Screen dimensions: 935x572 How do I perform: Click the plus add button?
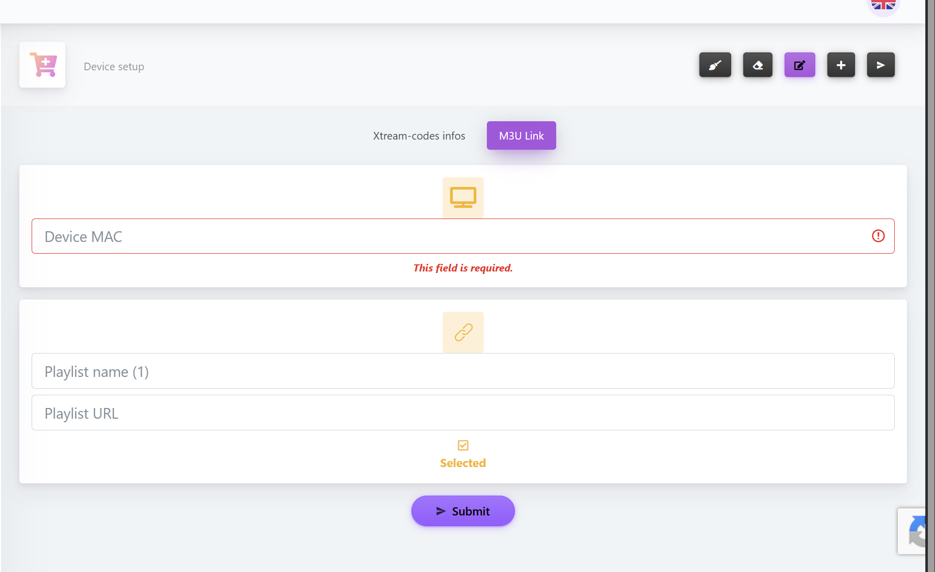point(841,65)
